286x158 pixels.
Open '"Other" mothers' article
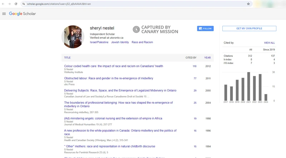(x=110, y=146)
